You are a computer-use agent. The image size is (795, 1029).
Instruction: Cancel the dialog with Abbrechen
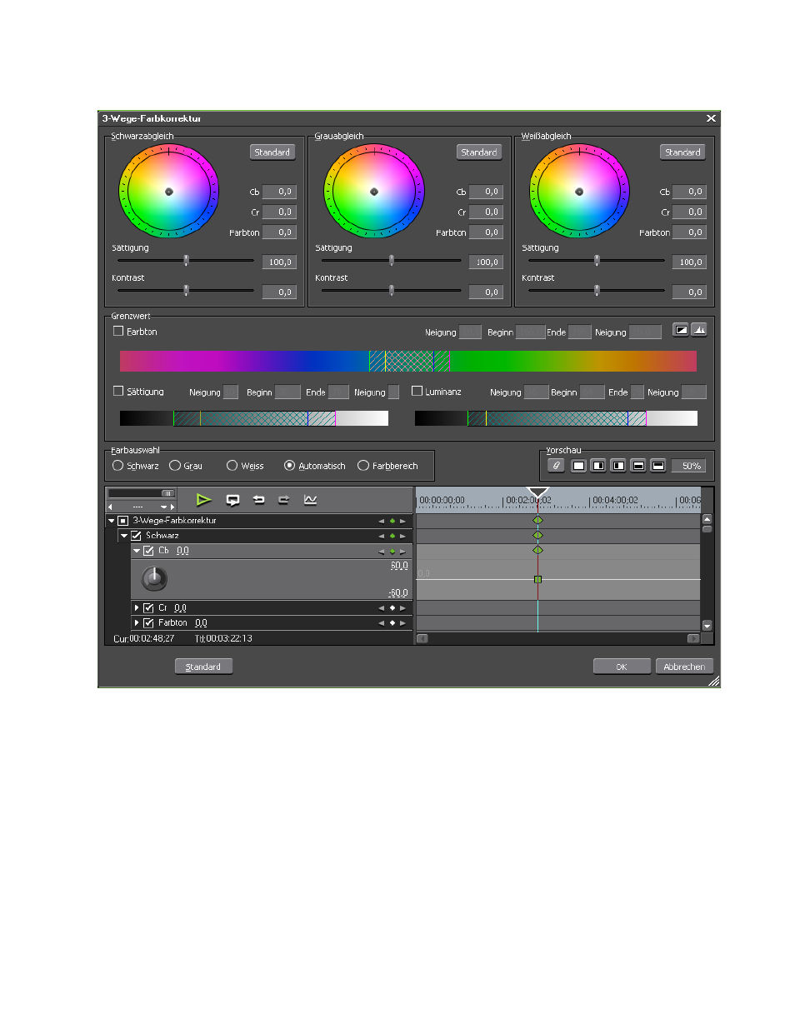pos(684,667)
